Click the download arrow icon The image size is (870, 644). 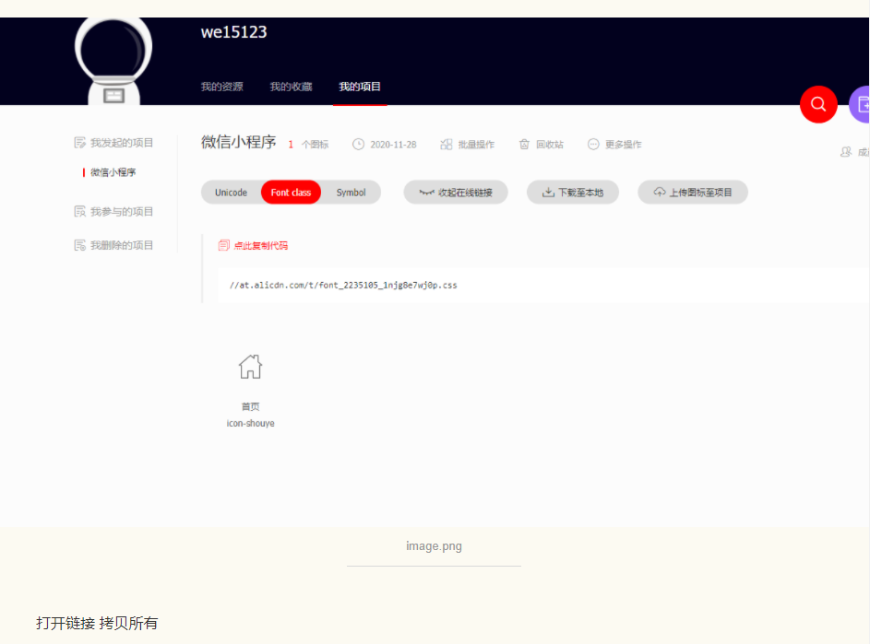(x=548, y=193)
